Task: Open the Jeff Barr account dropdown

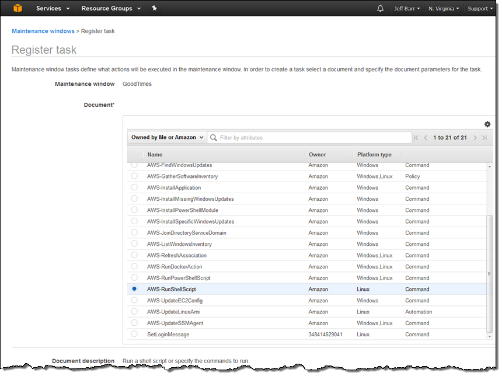Action: tap(407, 9)
